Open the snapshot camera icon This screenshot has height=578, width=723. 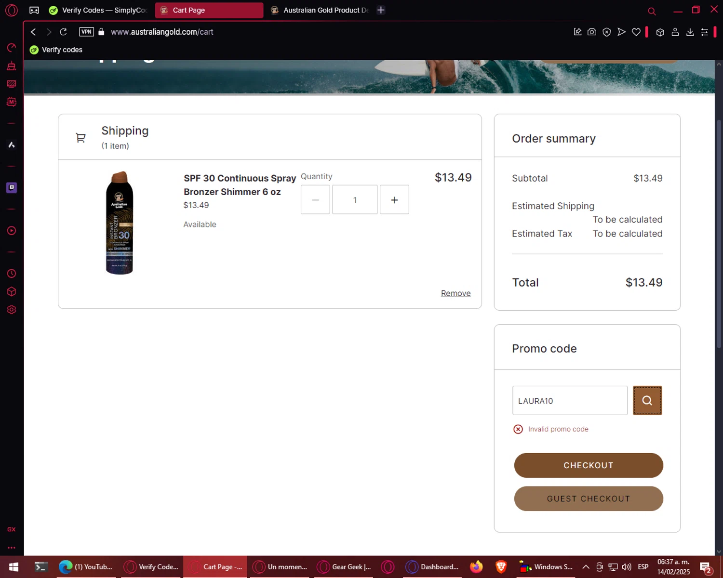tap(592, 32)
